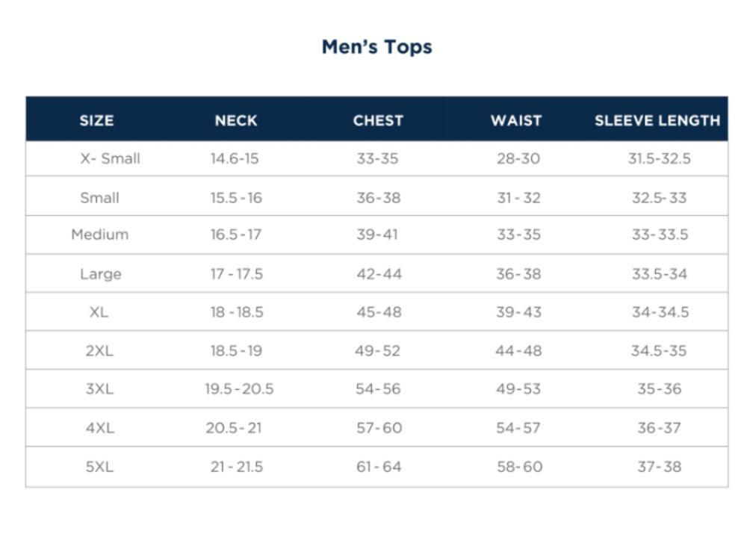Click the Men's Tops heading
The width and height of the screenshot is (747, 534).
click(x=376, y=47)
